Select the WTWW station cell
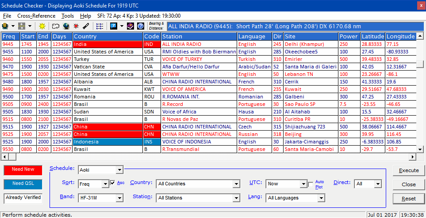The image size is (426, 218). [x=199, y=74]
